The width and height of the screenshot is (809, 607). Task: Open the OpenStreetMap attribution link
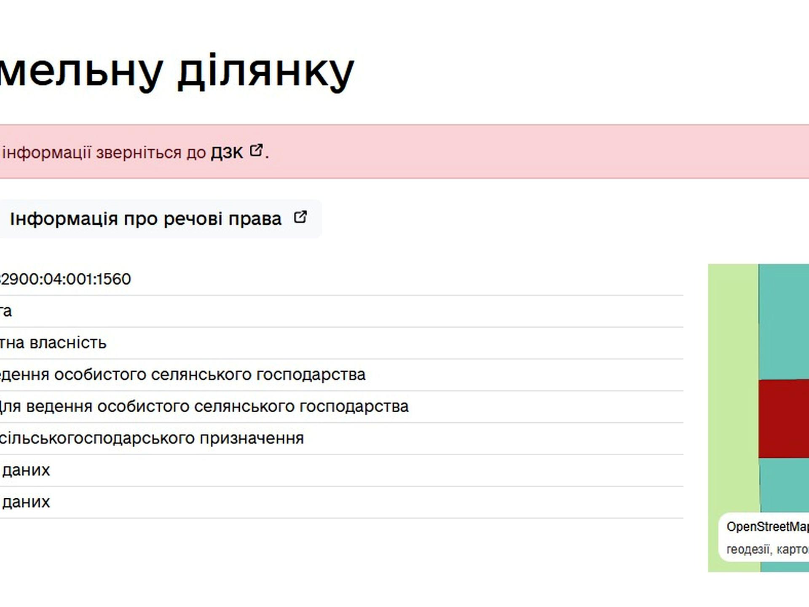pos(767,526)
